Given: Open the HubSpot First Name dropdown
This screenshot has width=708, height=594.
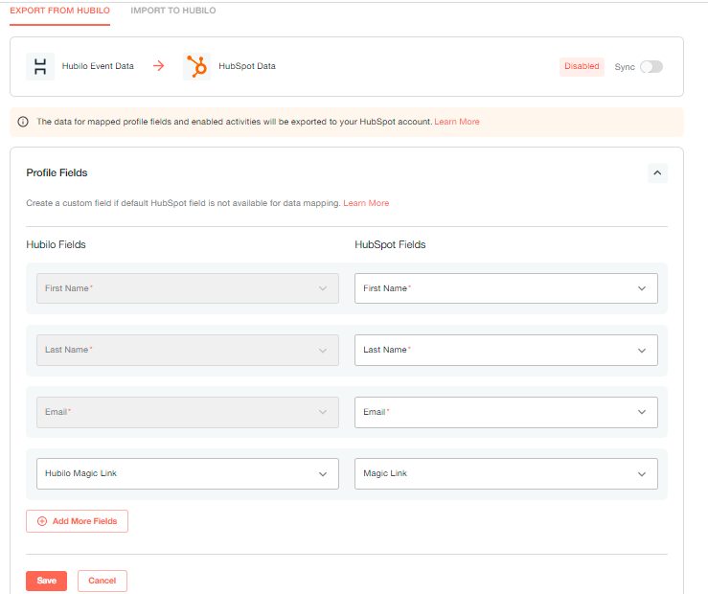Looking at the screenshot, I should [x=506, y=288].
